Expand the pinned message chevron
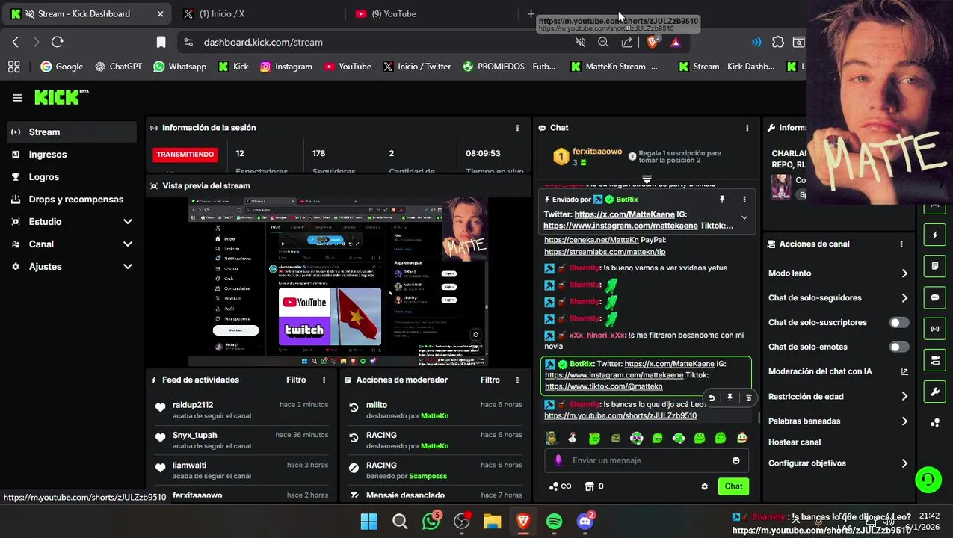The image size is (953, 538). point(744,217)
